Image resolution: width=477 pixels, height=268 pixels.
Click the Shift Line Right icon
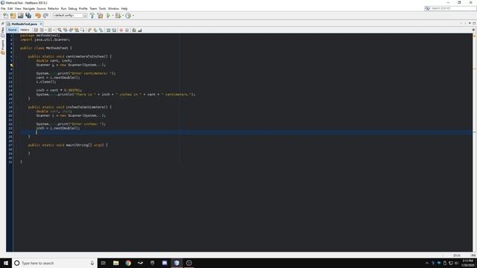pos(114,30)
